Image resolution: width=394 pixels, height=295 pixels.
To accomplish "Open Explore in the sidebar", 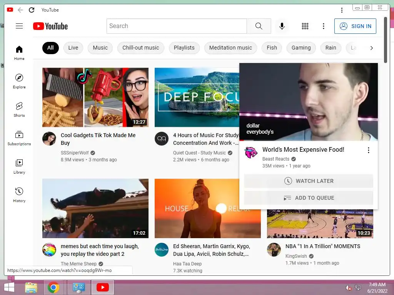I will coord(19,81).
